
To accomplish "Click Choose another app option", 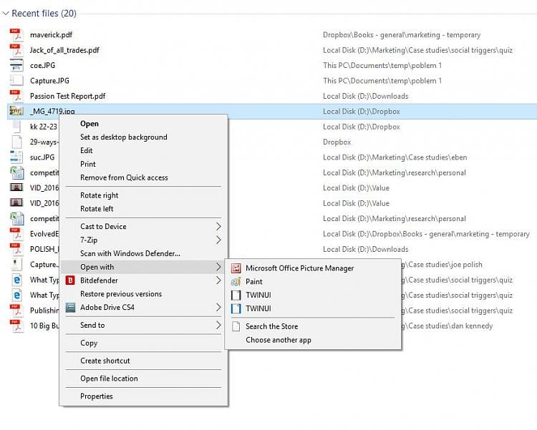I will tap(278, 341).
